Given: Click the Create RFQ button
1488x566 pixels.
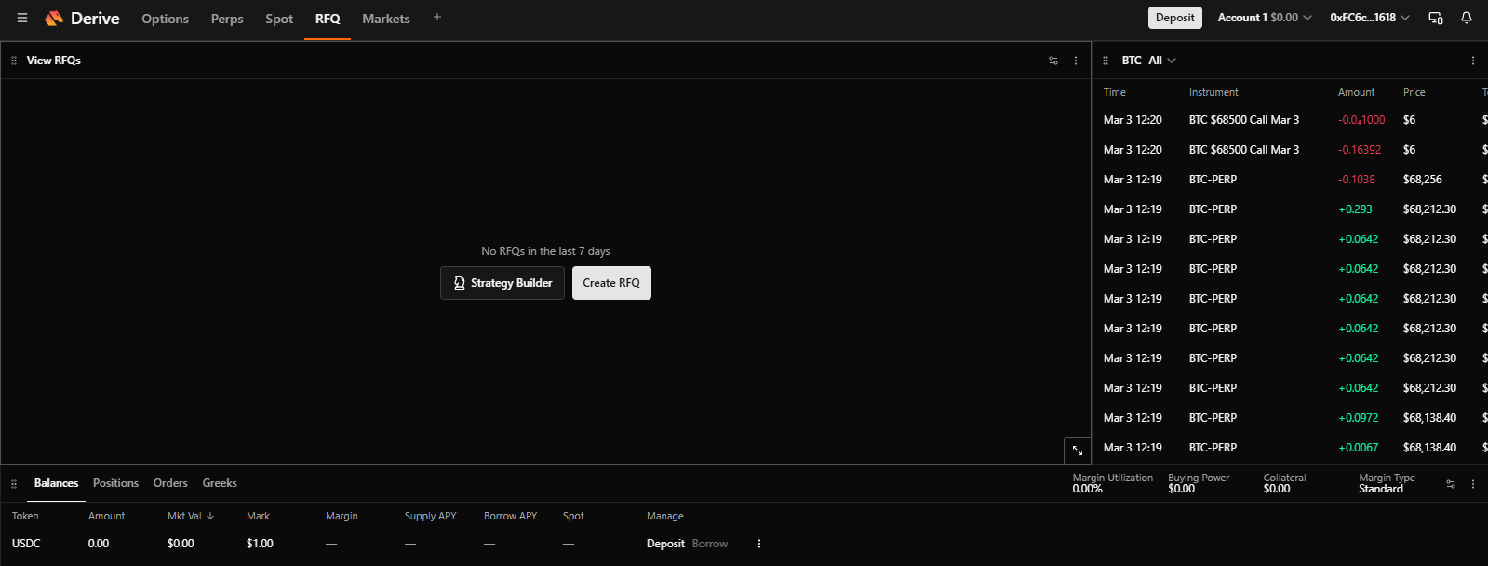Looking at the screenshot, I should [611, 283].
